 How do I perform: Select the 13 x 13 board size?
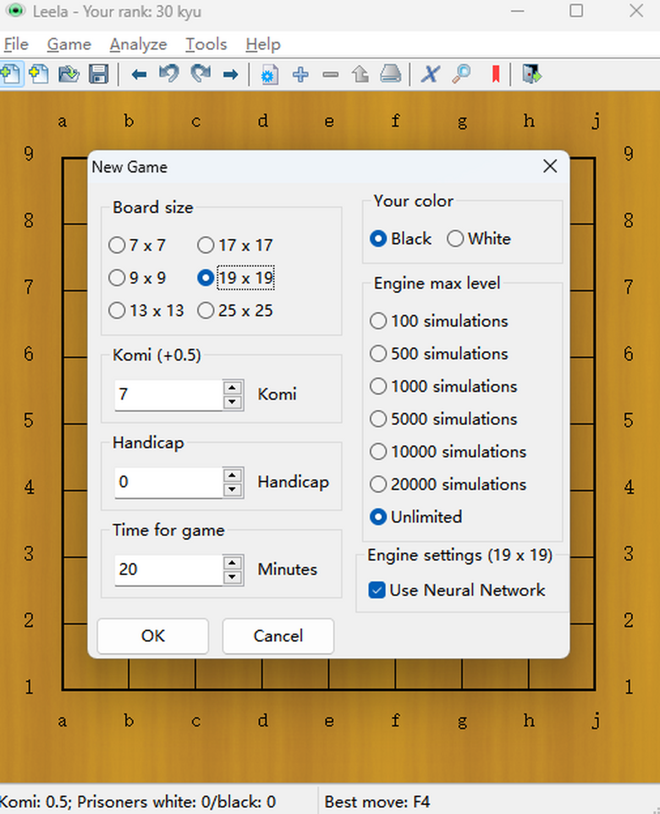coord(146,310)
